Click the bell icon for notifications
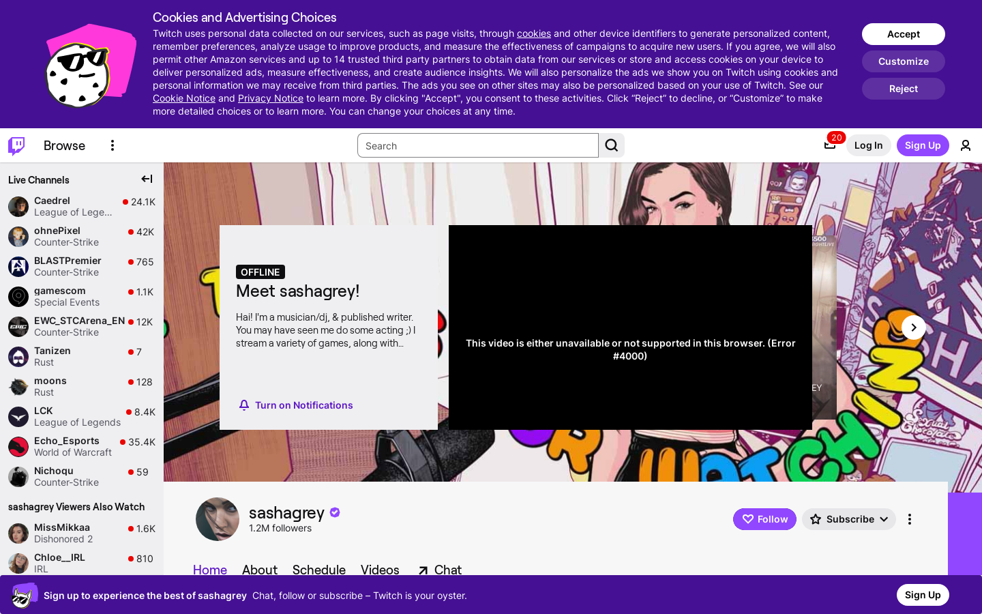982x614 pixels. tap(244, 405)
